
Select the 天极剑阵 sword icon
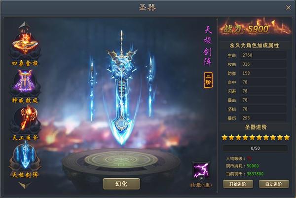25,158
